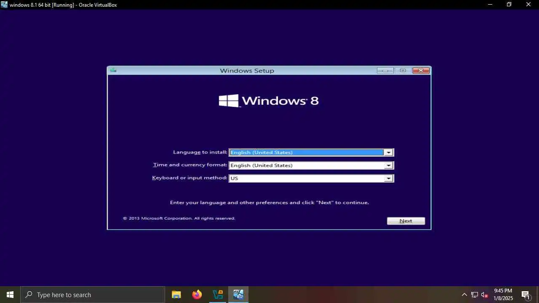Close the Windows Setup dialog
The height and width of the screenshot is (303, 539).
point(421,70)
